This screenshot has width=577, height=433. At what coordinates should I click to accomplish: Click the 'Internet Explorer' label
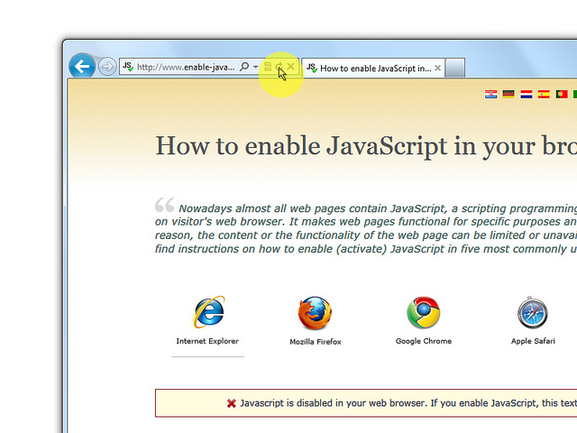coord(207,341)
